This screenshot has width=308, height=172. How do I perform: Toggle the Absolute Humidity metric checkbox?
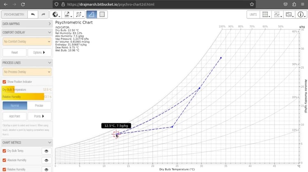[x=5, y=160]
